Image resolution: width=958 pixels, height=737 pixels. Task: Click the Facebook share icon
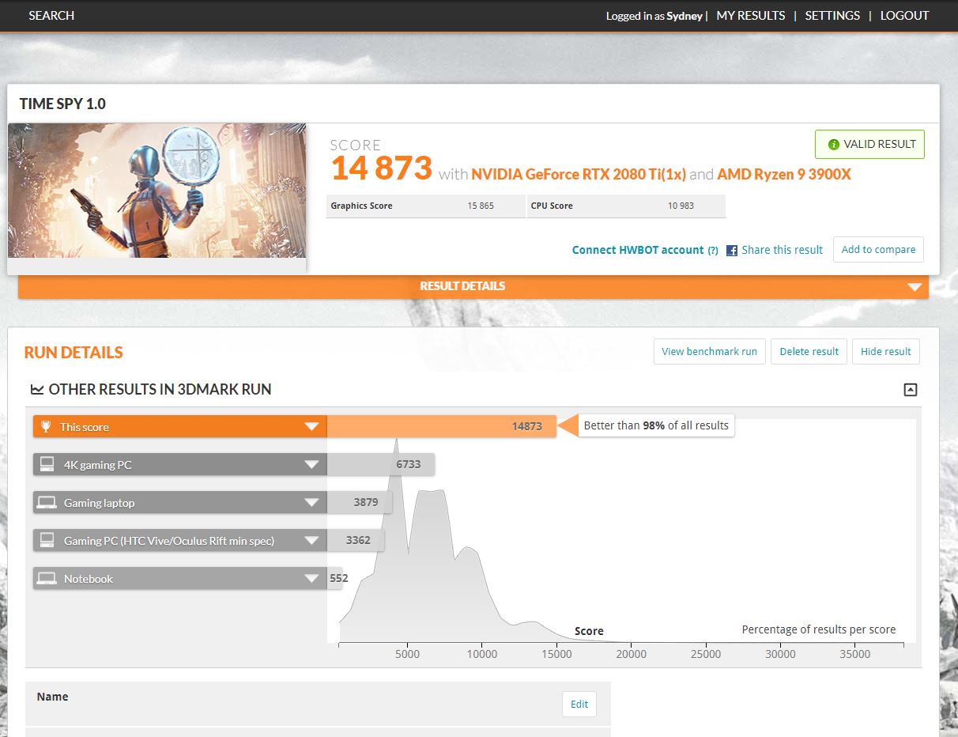[731, 250]
